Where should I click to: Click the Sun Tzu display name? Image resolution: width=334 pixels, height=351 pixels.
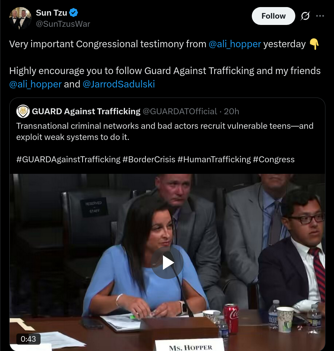pos(51,13)
